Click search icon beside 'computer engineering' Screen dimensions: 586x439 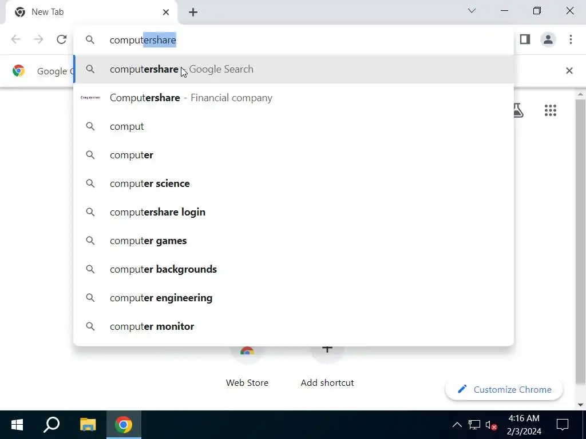tap(90, 297)
